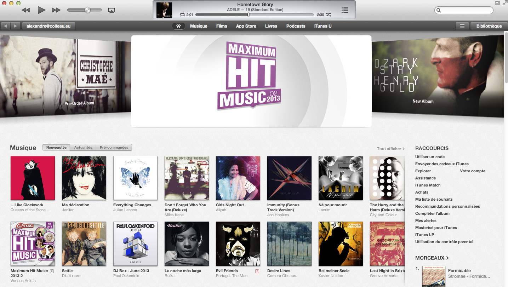Toggle the shuffle icon in player
The image size is (508, 287).
pyautogui.click(x=328, y=15)
